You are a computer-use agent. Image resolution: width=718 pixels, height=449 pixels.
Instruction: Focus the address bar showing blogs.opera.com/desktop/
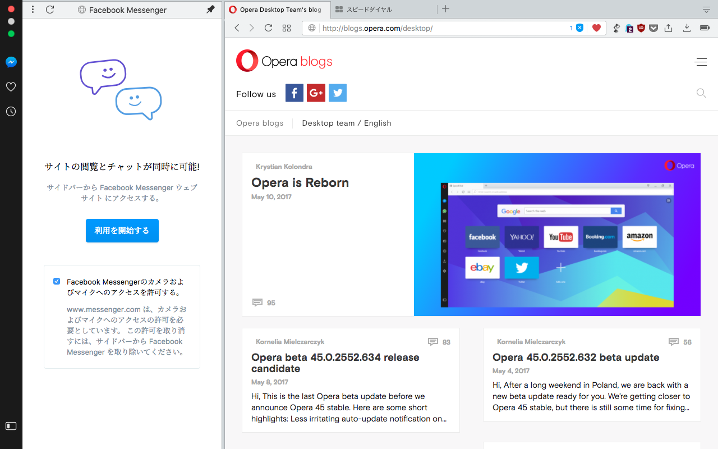click(x=454, y=28)
